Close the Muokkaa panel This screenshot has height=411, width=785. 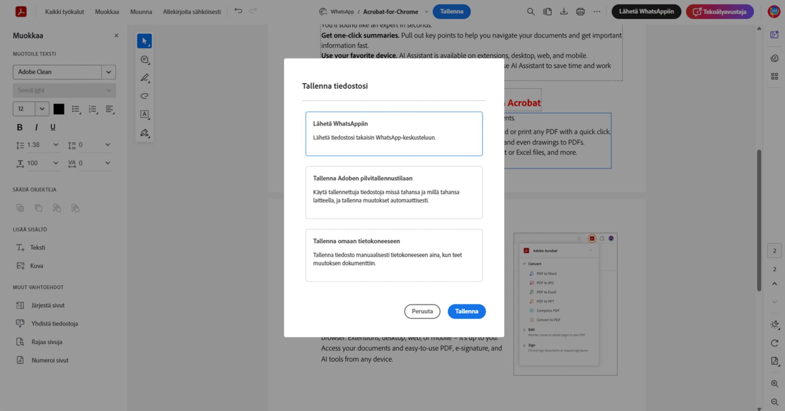116,36
